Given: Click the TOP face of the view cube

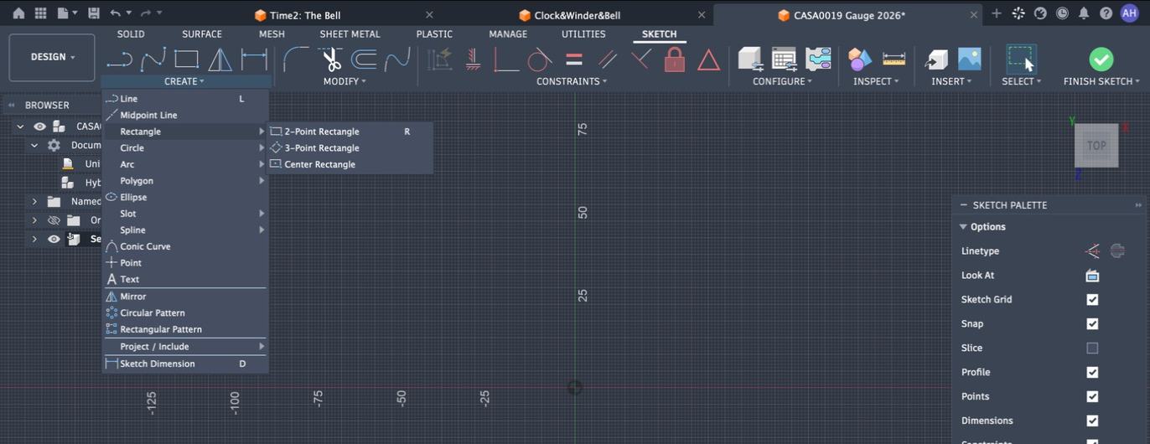Looking at the screenshot, I should (1096, 146).
